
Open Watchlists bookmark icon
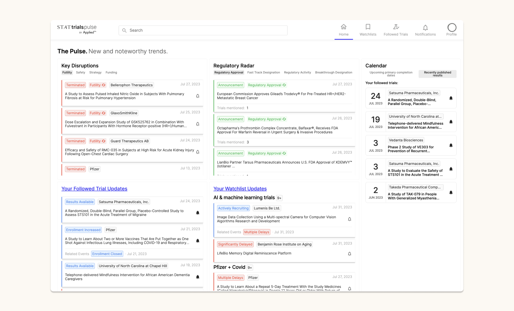(368, 27)
